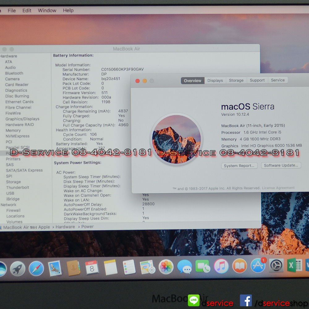Open the License Agreement link
Image resolution: width=309 pixels, height=309 pixels.
[x=278, y=188]
